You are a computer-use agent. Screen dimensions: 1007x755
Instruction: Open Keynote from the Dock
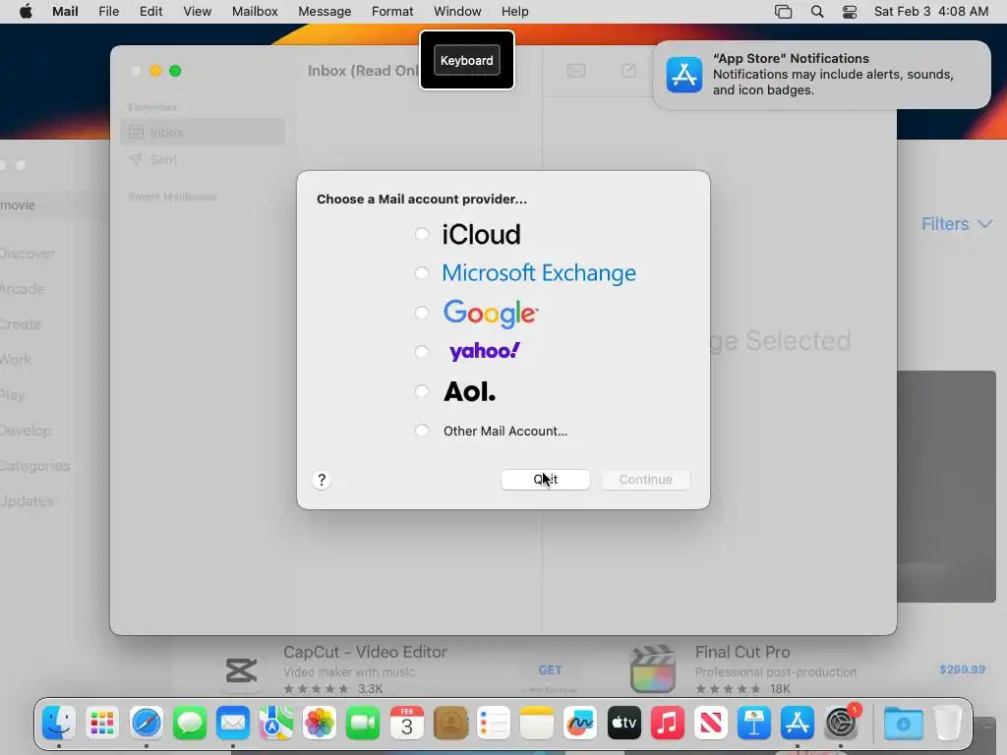[754, 723]
